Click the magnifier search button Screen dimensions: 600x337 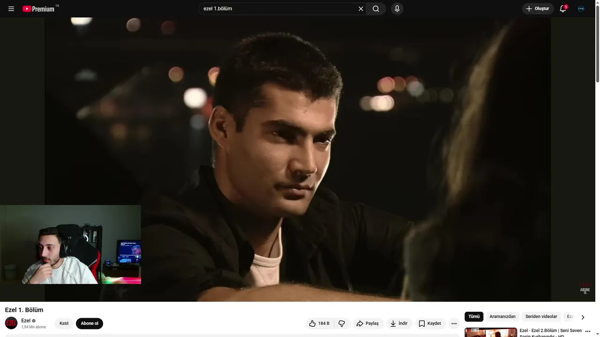[x=376, y=9]
